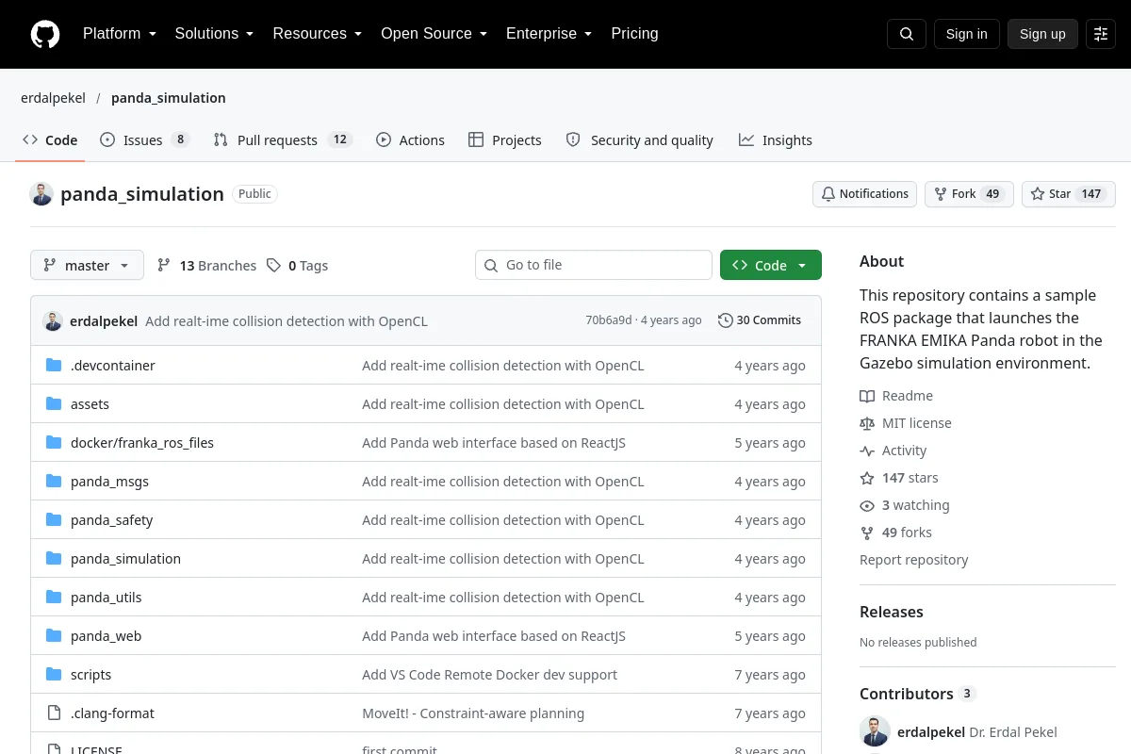Open docker/franka_ros_files folder
The width and height of the screenshot is (1131, 754).
point(142,443)
